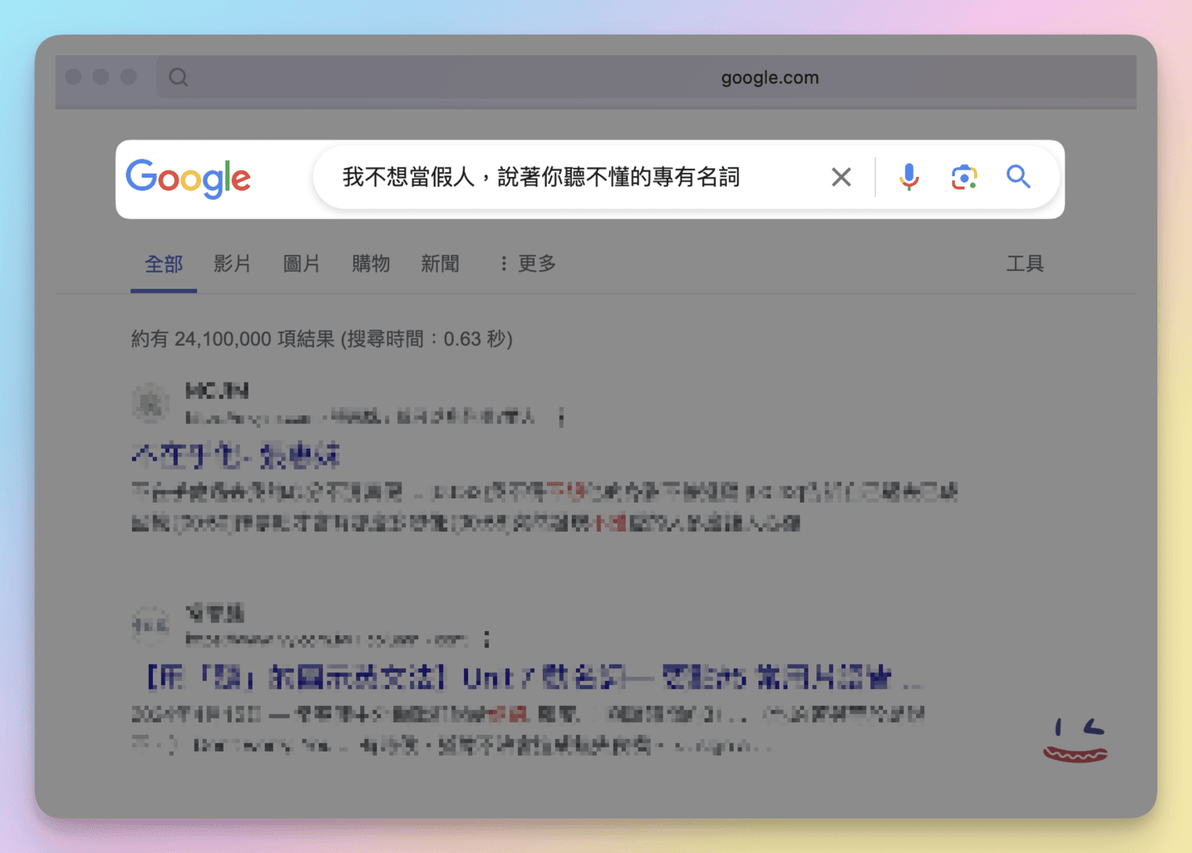
Task: Switch to the 影片 tab
Action: tap(232, 264)
